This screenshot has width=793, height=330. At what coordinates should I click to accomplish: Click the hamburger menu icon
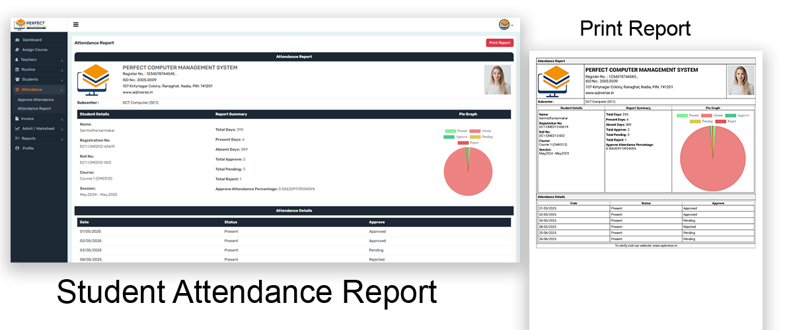coord(76,24)
